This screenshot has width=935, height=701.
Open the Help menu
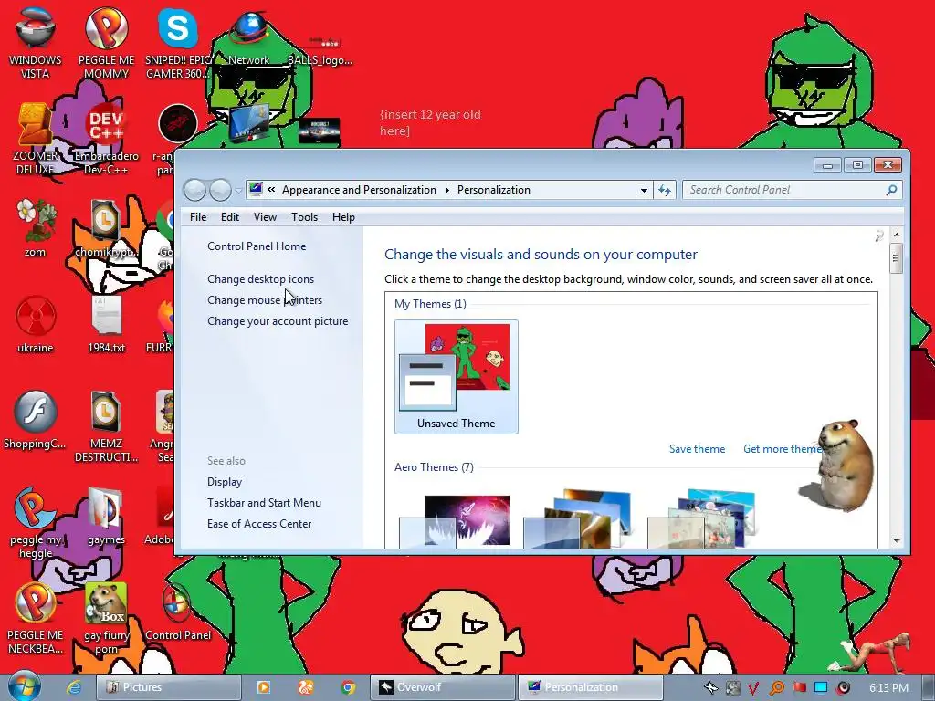pyautogui.click(x=343, y=217)
